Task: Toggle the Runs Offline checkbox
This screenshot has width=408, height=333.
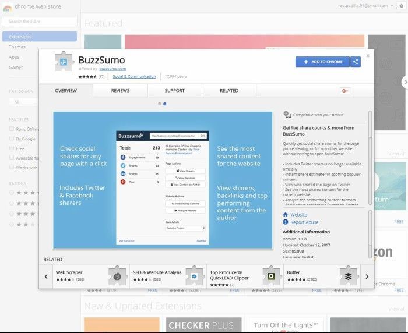Action: 12,129
